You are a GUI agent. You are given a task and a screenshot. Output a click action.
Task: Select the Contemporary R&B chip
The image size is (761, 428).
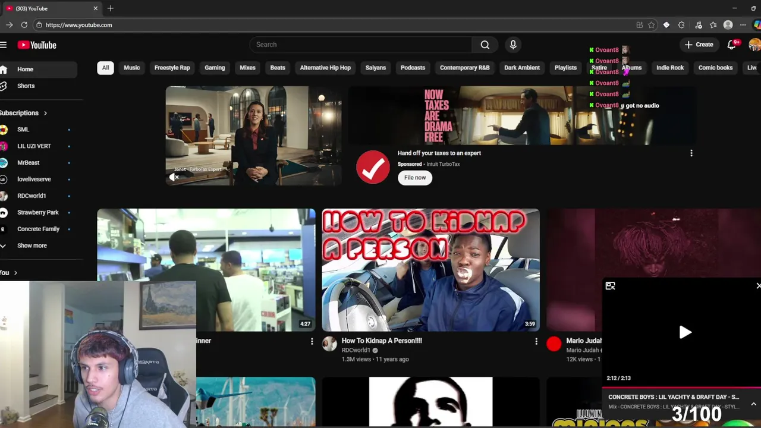click(464, 68)
